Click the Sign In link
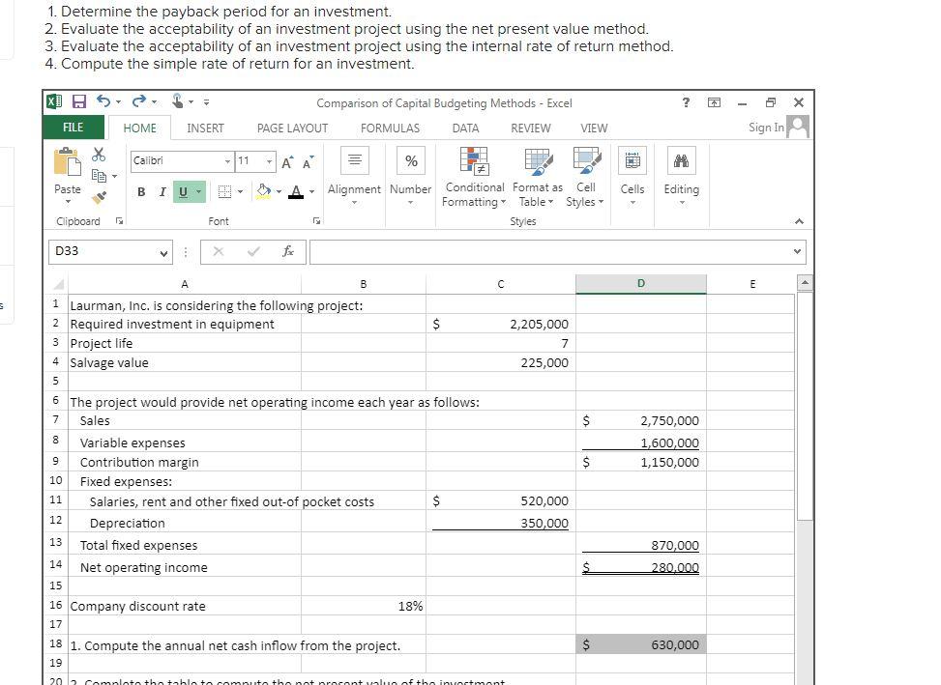This screenshot has height=685, width=941. pyautogui.click(x=766, y=128)
